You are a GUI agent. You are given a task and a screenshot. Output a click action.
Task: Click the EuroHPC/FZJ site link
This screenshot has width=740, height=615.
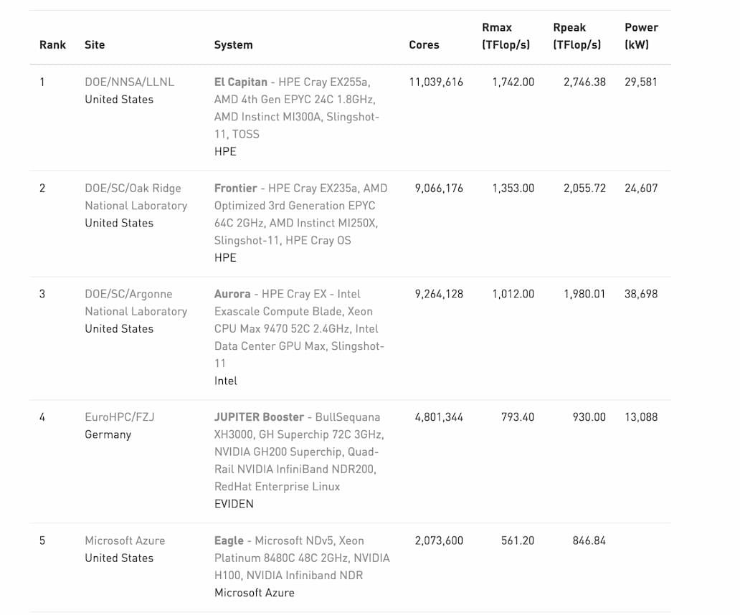click(x=120, y=417)
